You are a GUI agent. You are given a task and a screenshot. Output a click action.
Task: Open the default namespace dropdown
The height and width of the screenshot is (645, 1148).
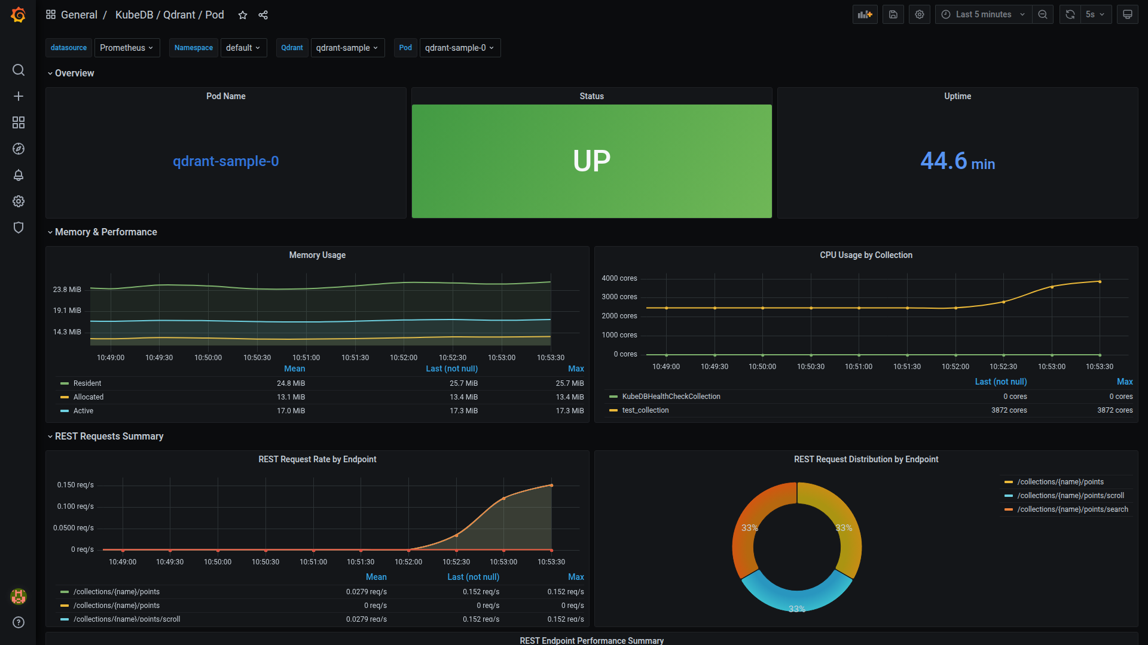[243, 48]
